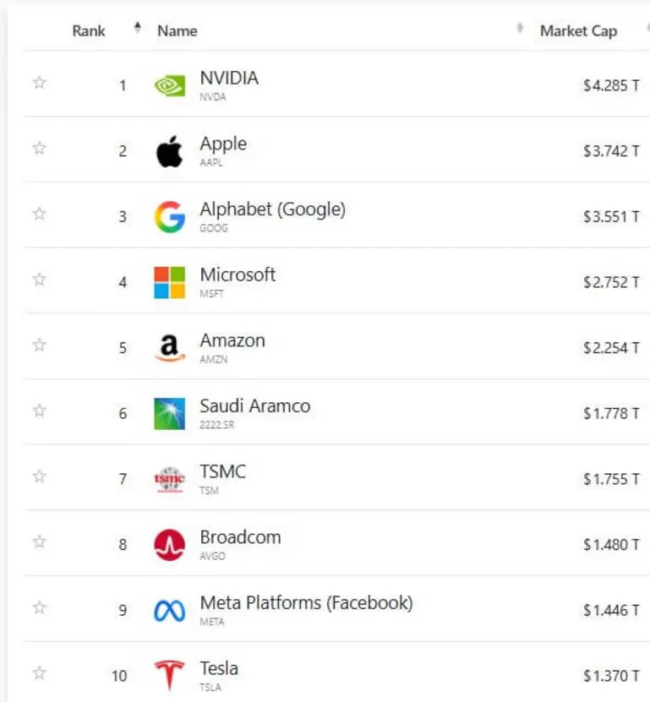
Task: Sort by Rank using the arrow
Action: coord(138,28)
